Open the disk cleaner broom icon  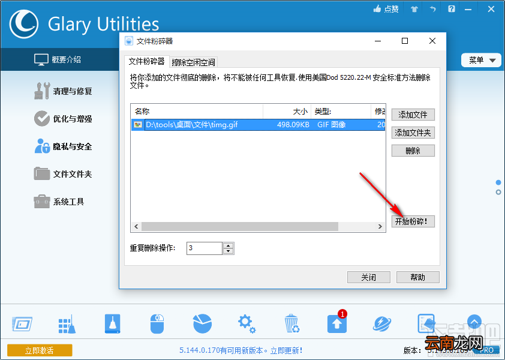(x=112, y=324)
